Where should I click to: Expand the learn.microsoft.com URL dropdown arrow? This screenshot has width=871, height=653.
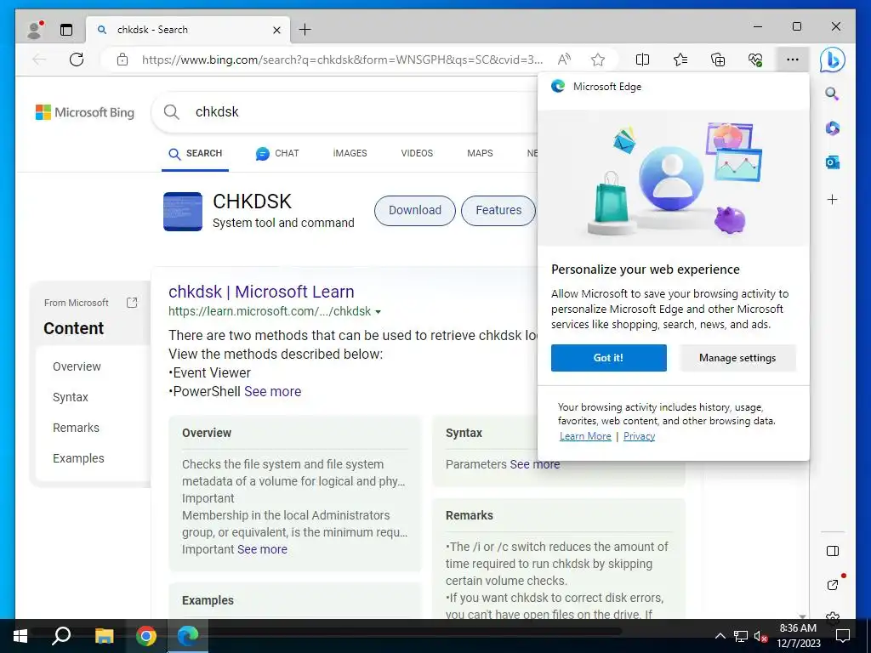point(379,312)
